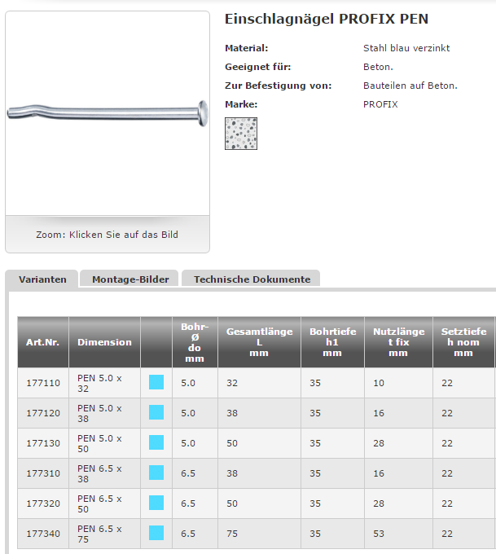The image size is (496, 554).
Task: Click blue swatch for PEN 6.5 x 75
Action: click(x=156, y=533)
